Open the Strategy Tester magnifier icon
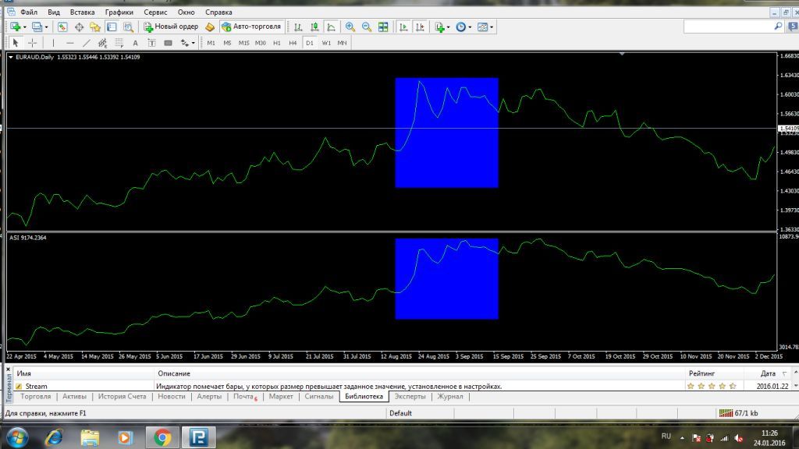The image size is (799, 449). pos(129,27)
